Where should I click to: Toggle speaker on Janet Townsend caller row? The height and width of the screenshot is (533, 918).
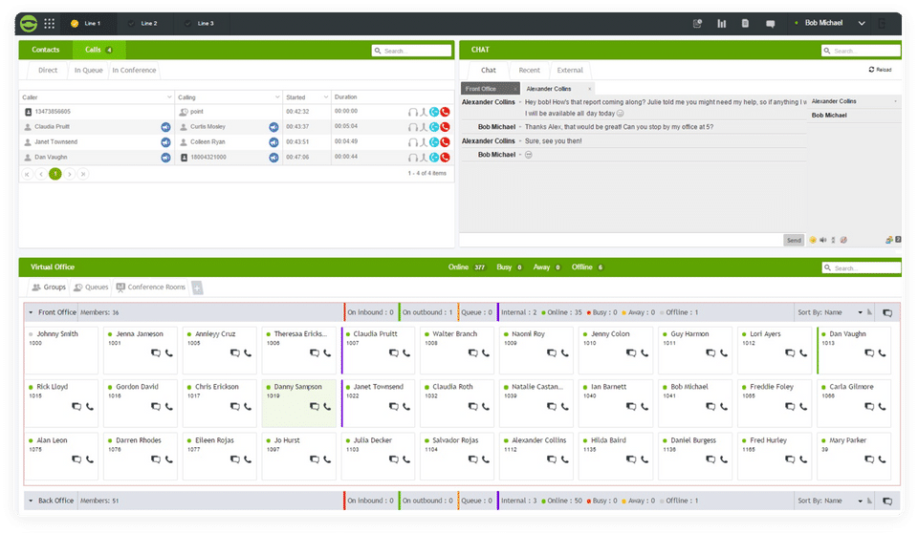165,142
